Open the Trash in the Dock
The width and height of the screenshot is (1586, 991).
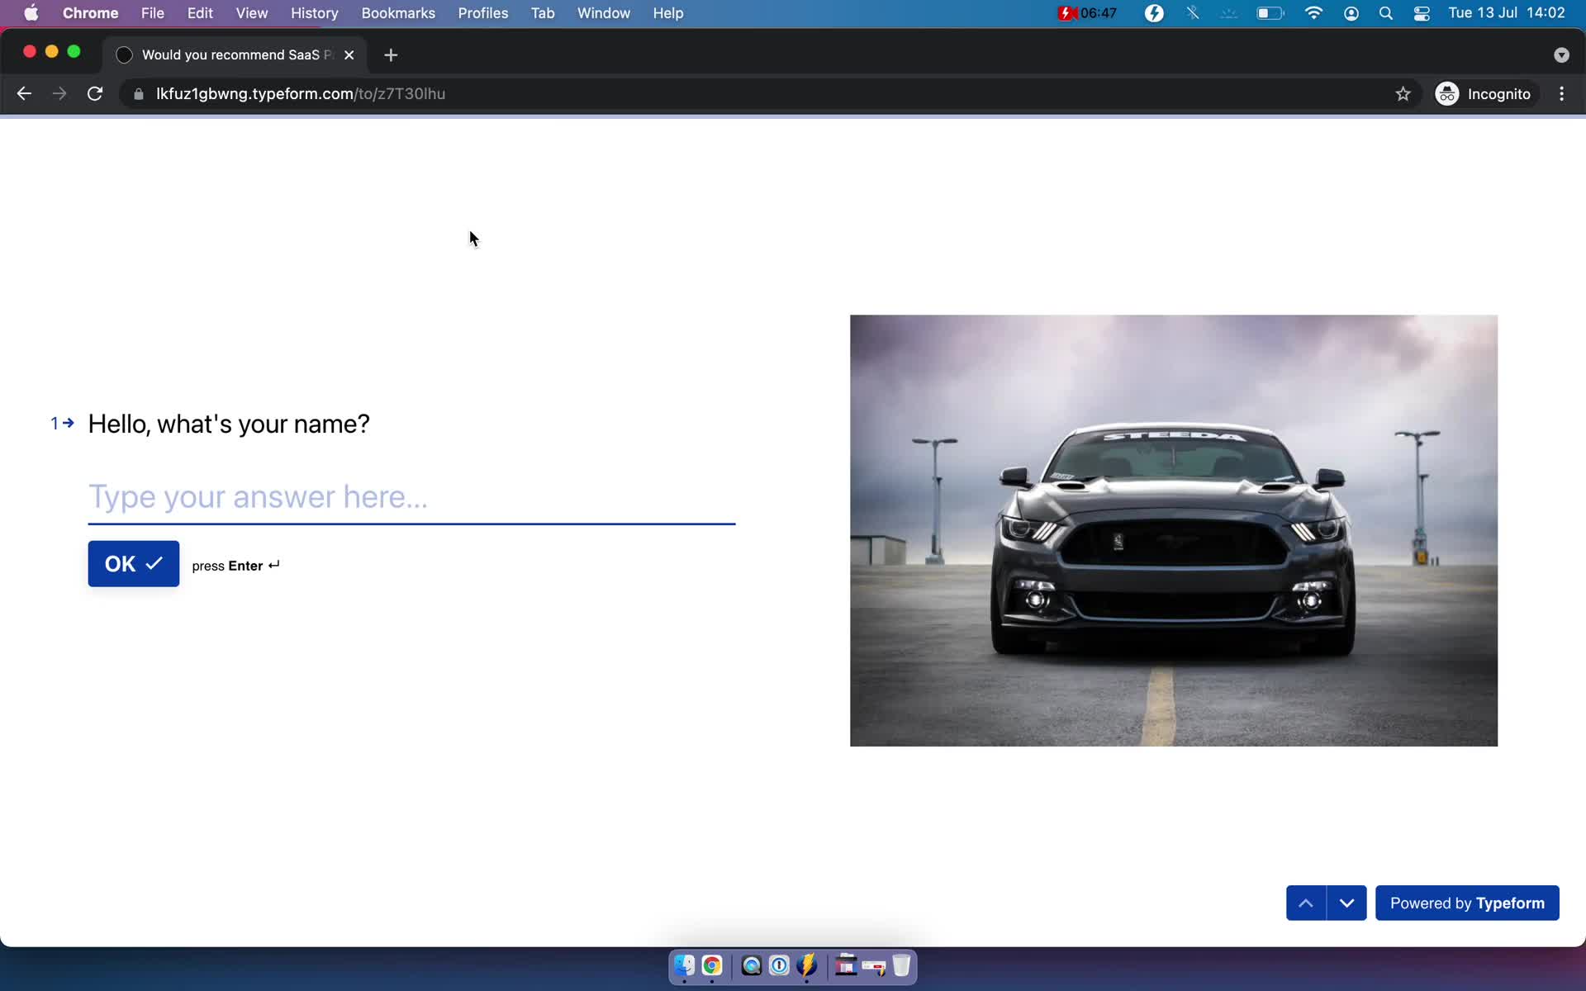pyautogui.click(x=901, y=965)
